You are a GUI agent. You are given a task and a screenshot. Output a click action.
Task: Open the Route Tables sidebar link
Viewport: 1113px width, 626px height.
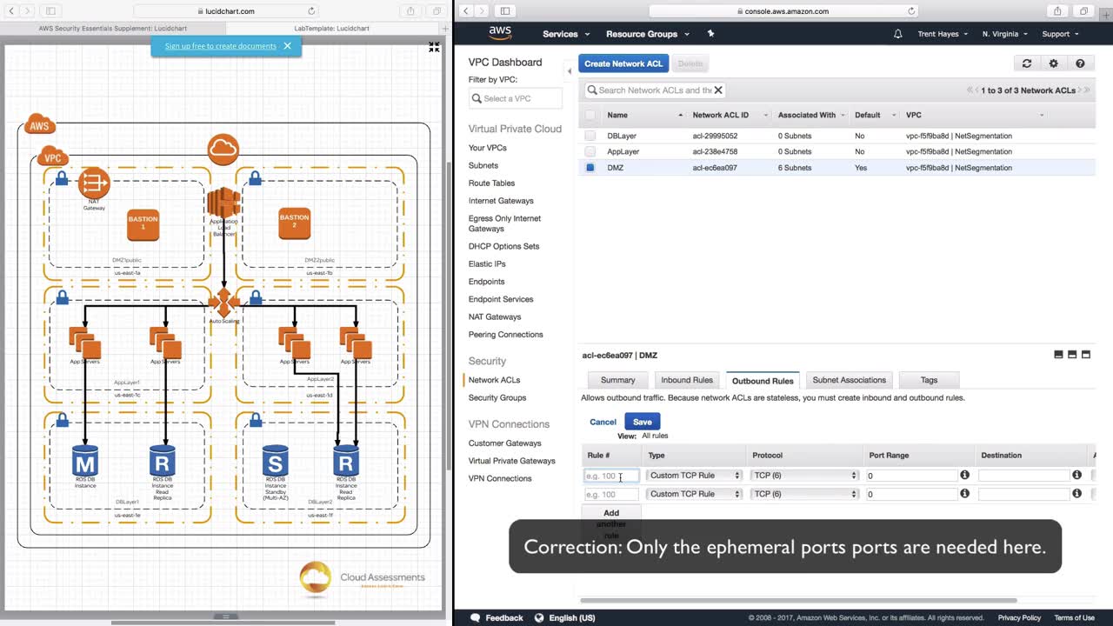[492, 183]
